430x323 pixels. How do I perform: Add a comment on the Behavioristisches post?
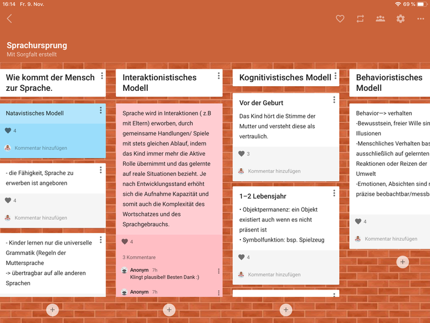391,239
